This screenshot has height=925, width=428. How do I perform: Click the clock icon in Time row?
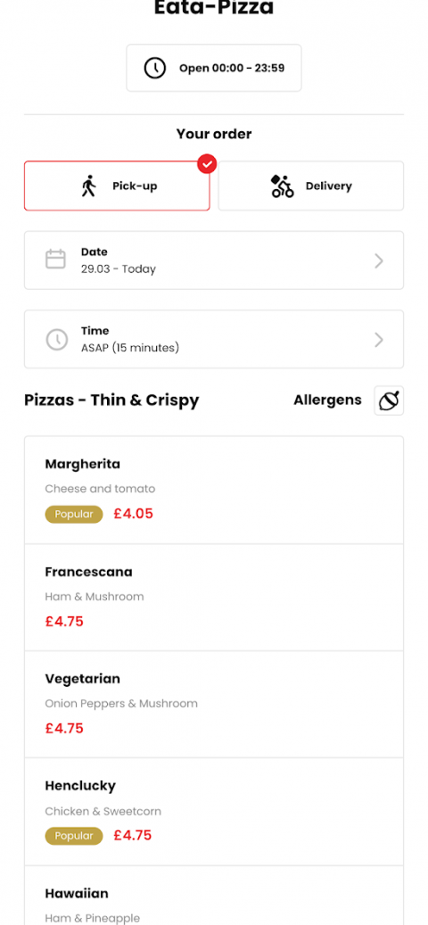pyautogui.click(x=57, y=339)
